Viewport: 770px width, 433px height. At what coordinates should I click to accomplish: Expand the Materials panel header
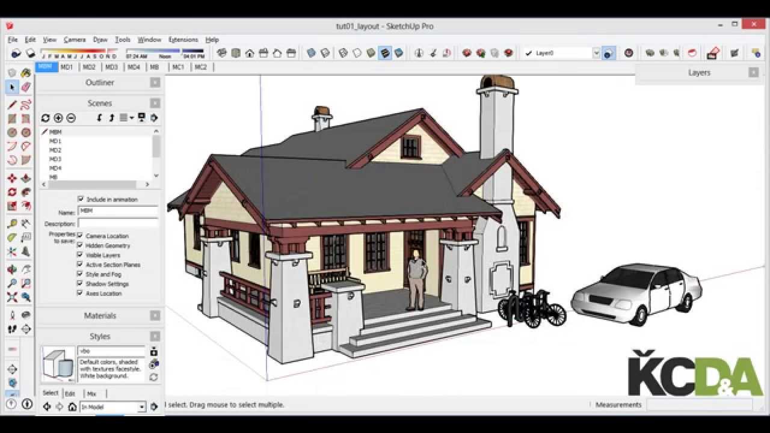click(x=99, y=315)
